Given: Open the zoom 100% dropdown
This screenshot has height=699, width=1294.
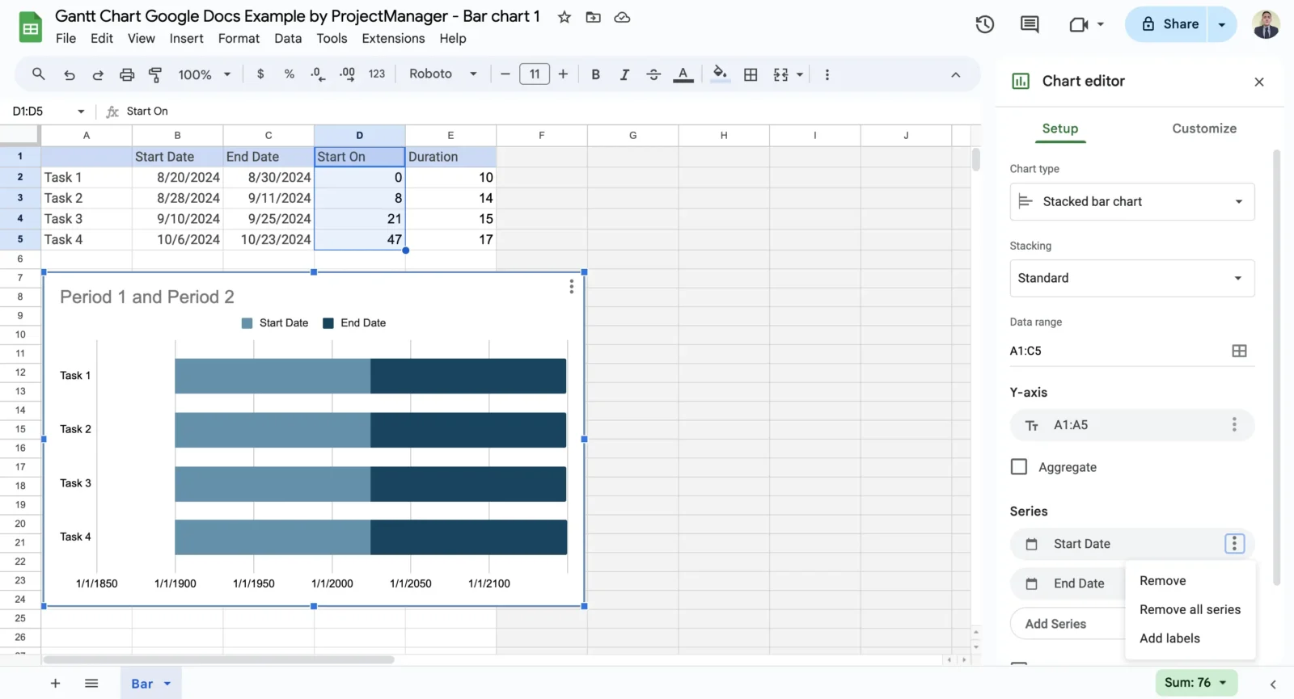Looking at the screenshot, I should pos(205,74).
